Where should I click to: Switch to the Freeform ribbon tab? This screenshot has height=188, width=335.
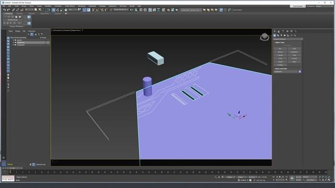pos(19,14)
